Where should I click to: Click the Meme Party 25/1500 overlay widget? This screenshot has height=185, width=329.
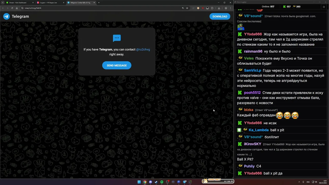[x=218, y=181]
